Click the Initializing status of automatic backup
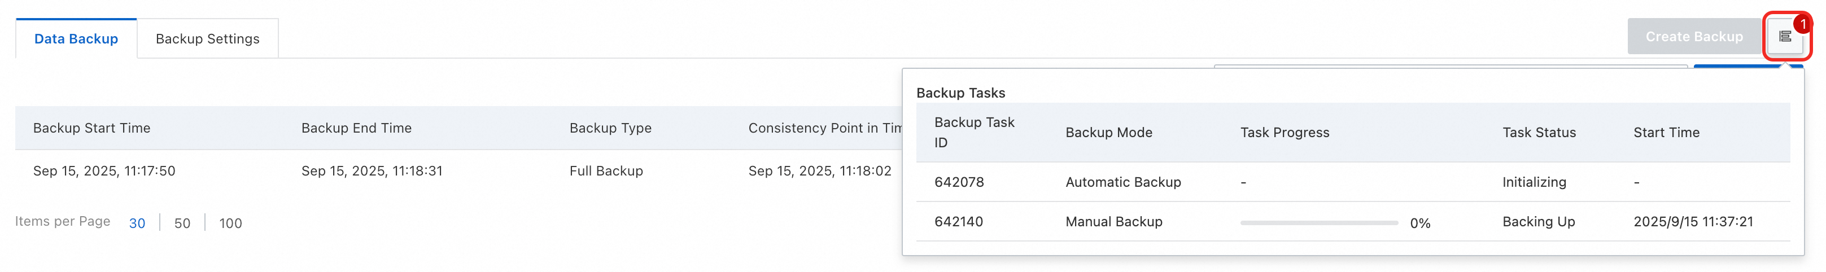Image resolution: width=1826 pixels, height=272 pixels. point(1534,182)
